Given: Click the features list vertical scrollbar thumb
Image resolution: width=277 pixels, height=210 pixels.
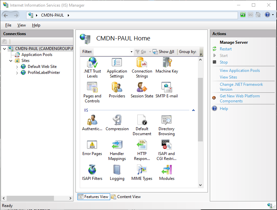Looking at the screenshot, I should pyautogui.click(x=200, y=110).
